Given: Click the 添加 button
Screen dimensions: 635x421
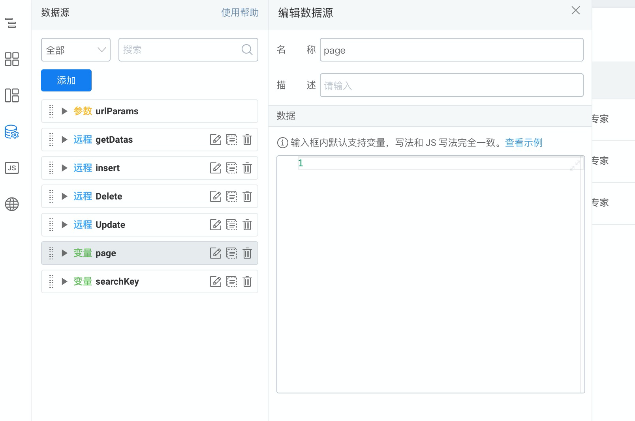Looking at the screenshot, I should (66, 80).
